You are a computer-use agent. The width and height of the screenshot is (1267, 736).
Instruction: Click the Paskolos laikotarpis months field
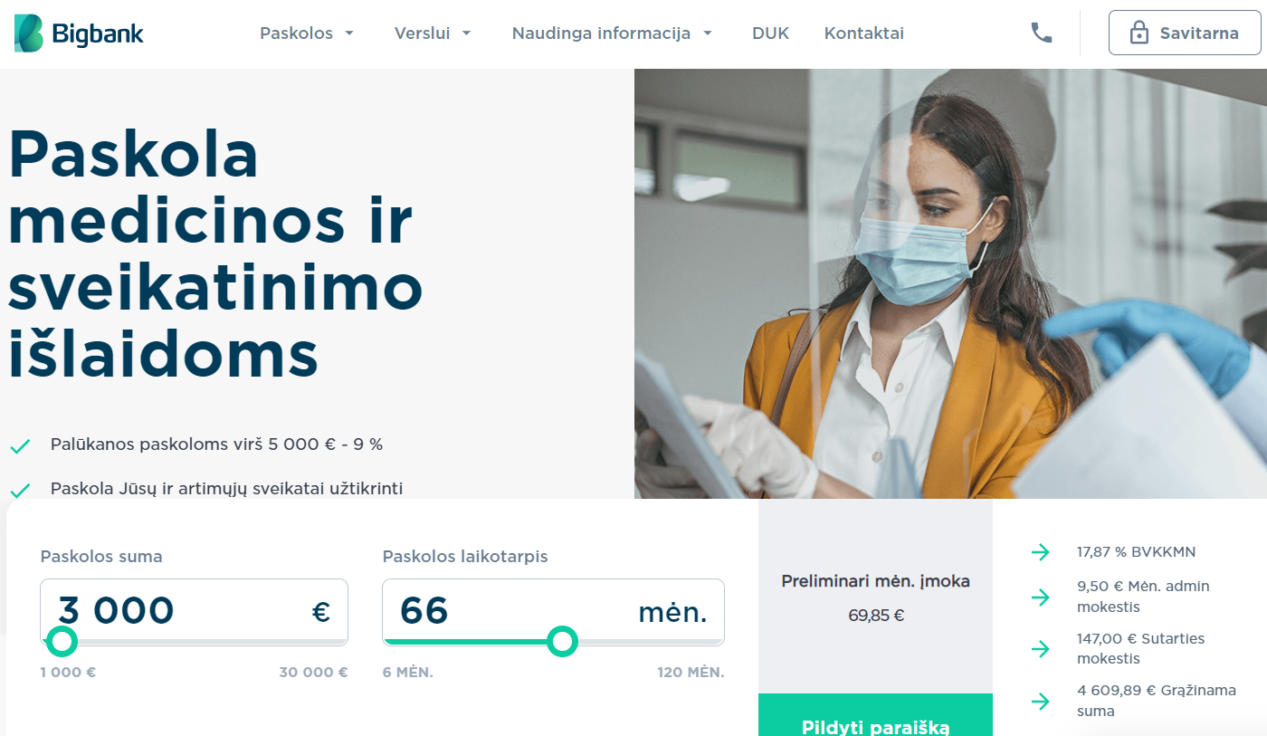pos(553,611)
